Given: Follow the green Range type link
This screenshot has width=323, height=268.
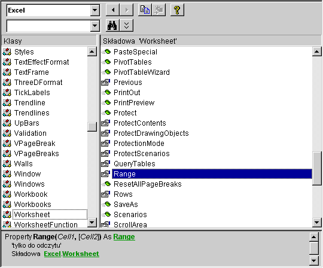Looking at the screenshot, I should 124,237.
